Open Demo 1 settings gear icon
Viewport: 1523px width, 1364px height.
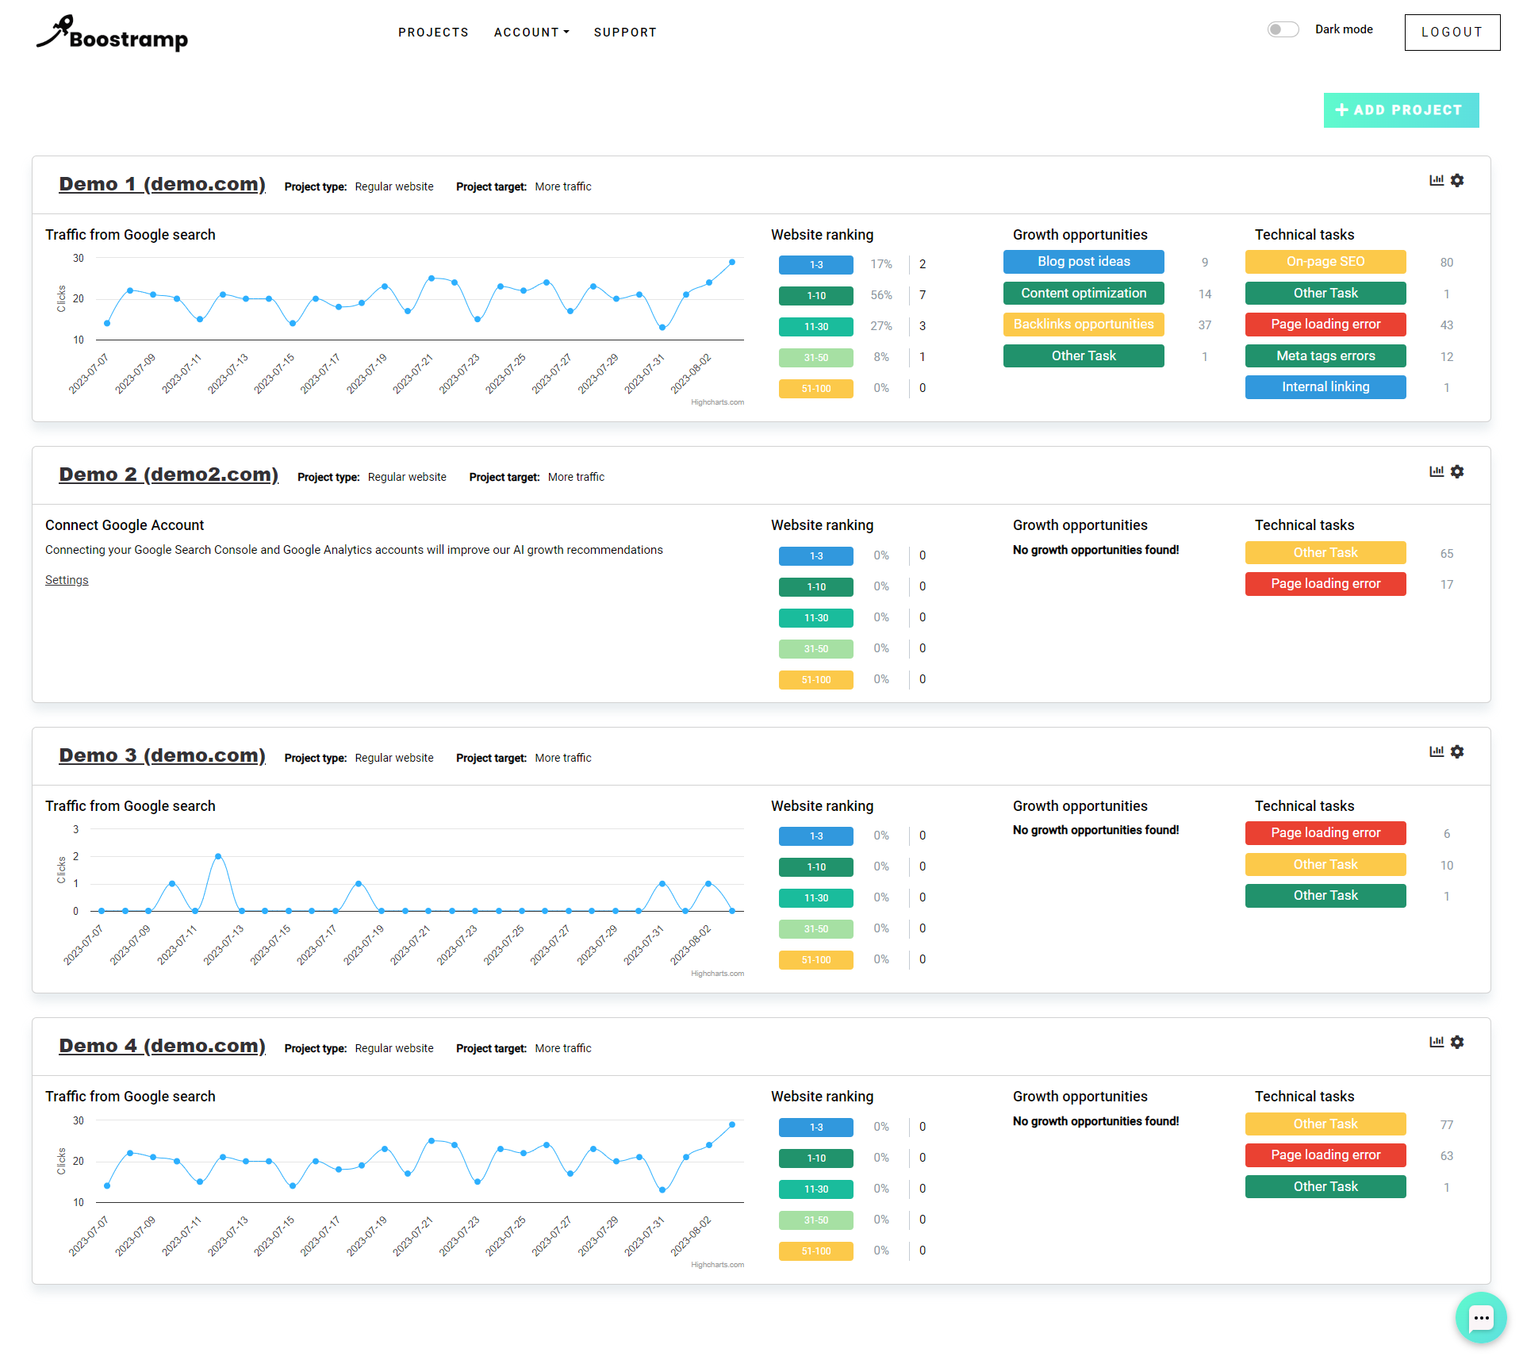1457,180
